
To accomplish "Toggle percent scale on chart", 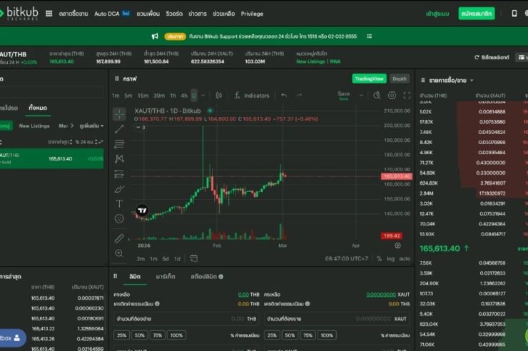I will pyautogui.click(x=379, y=258).
